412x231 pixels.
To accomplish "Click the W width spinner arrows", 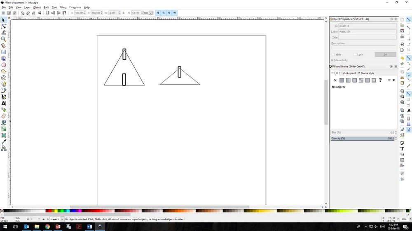I will click(119, 13).
